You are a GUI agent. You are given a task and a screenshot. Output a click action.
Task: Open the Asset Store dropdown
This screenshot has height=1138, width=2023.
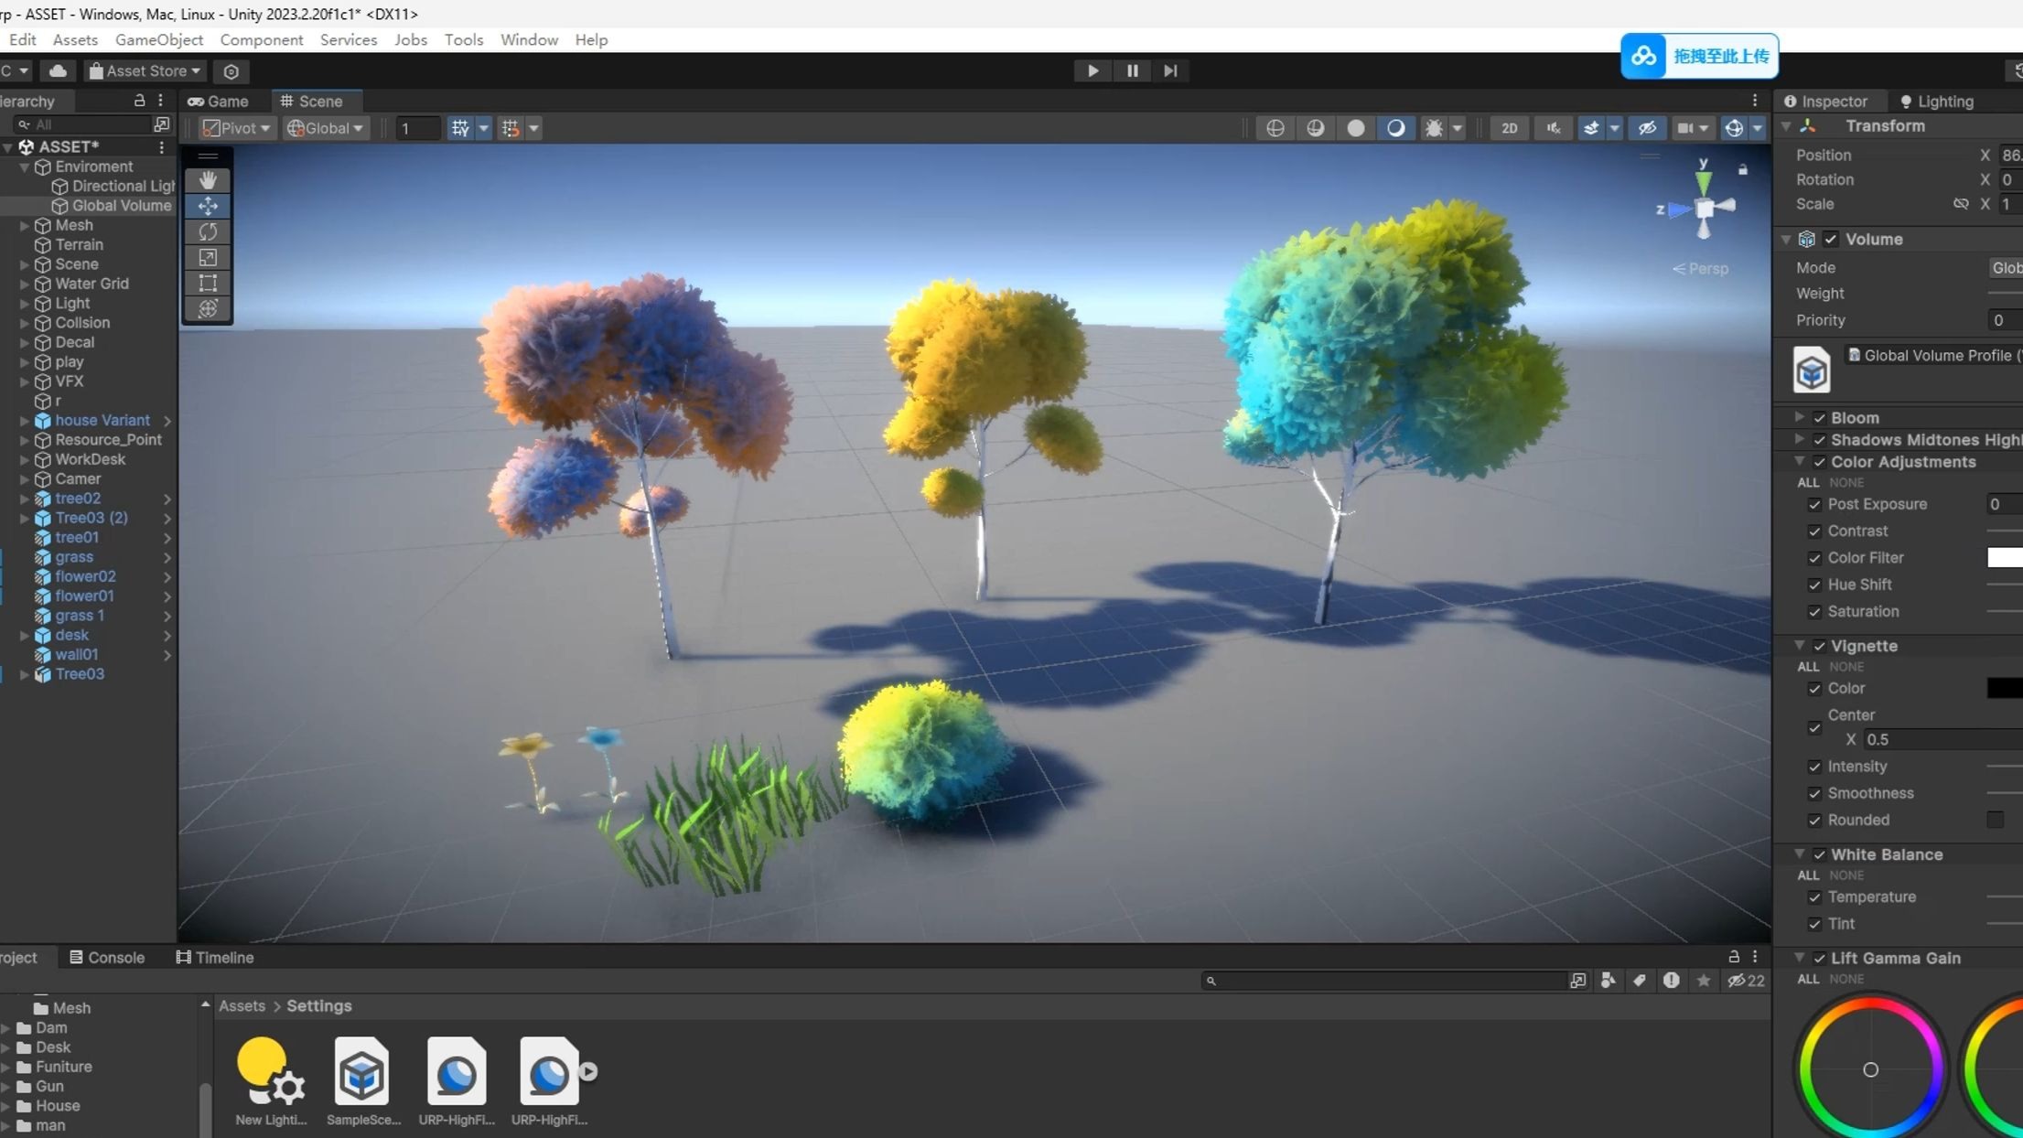[x=145, y=70]
